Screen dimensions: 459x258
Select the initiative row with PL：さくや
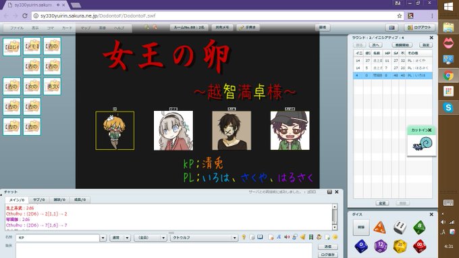(393, 61)
